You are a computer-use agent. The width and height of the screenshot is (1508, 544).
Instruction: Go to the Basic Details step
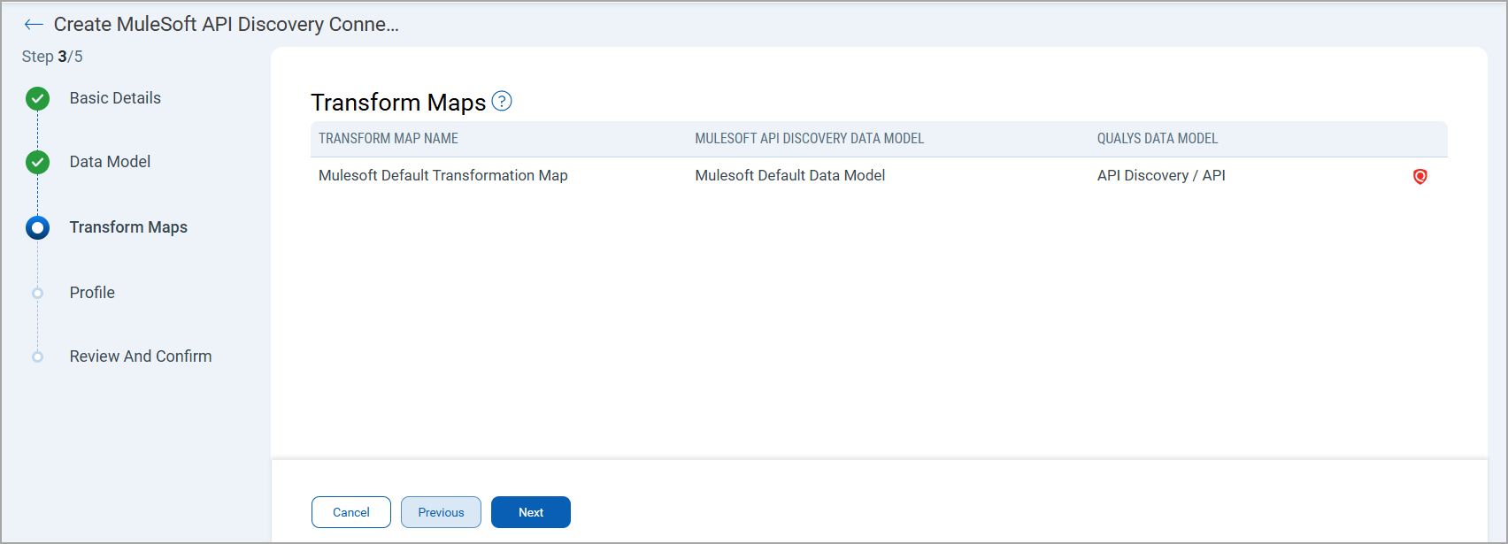(x=115, y=98)
